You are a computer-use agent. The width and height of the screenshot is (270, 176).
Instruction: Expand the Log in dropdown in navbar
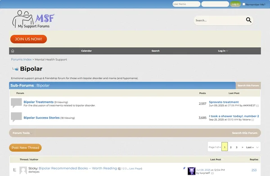coord(223,51)
